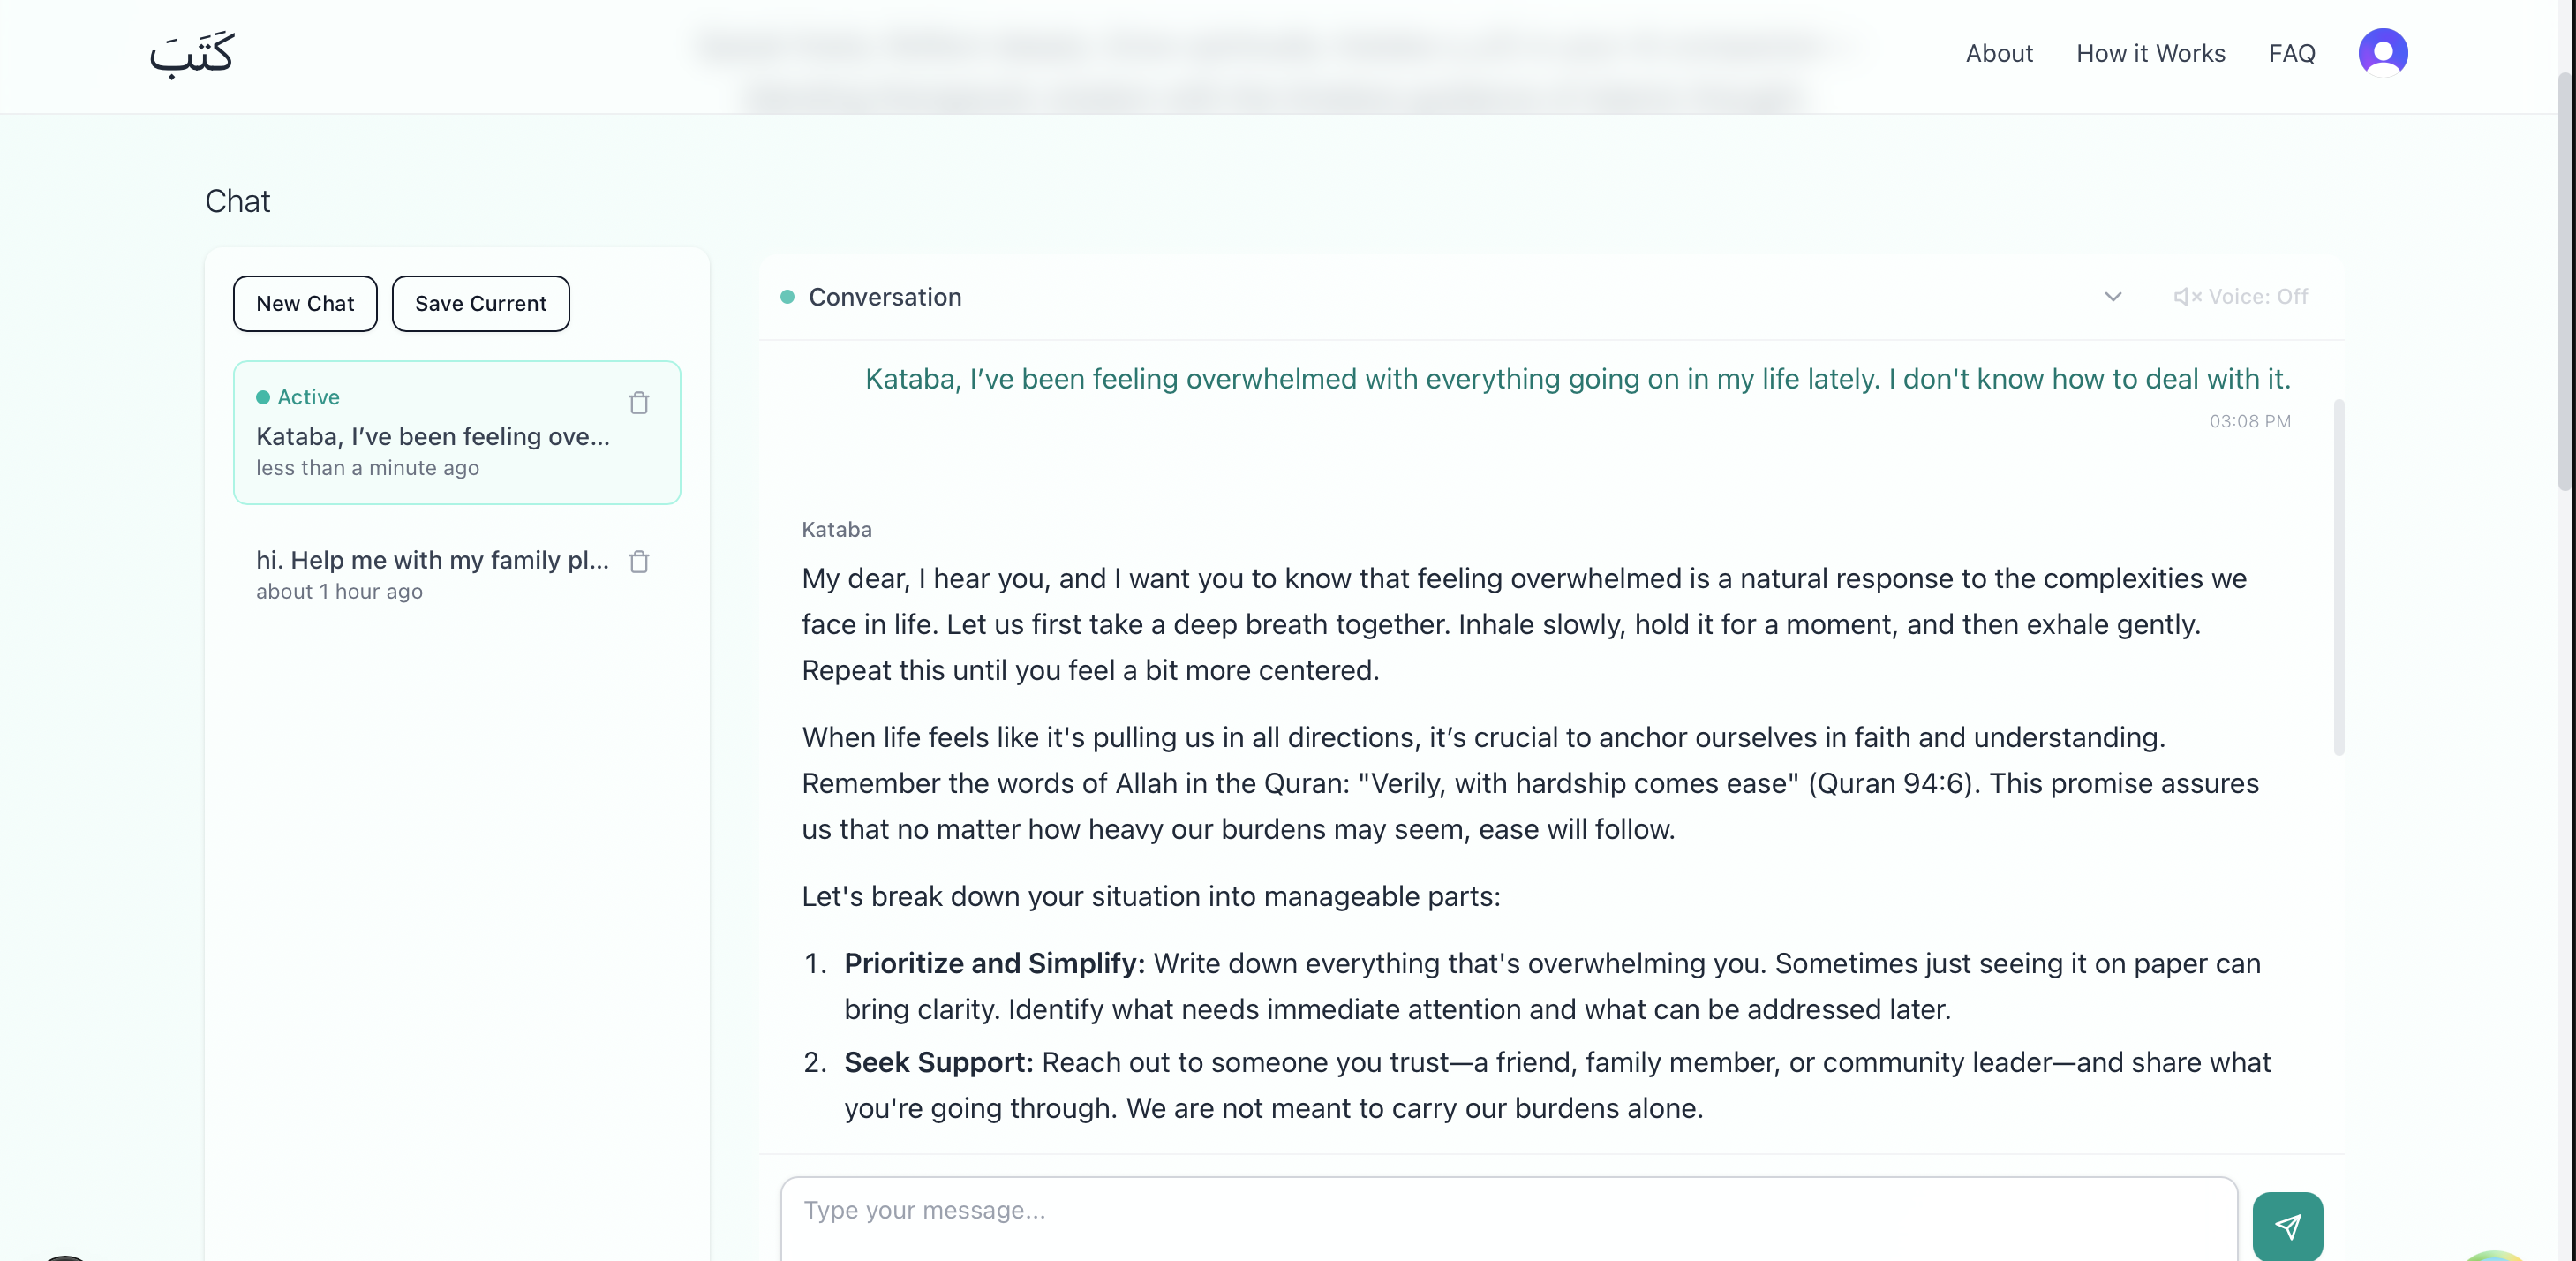The width and height of the screenshot is (2576, 1261).
Task: Start a New Chat
Action: click(305, 304)
